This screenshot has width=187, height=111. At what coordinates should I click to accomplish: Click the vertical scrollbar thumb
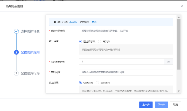178,44
